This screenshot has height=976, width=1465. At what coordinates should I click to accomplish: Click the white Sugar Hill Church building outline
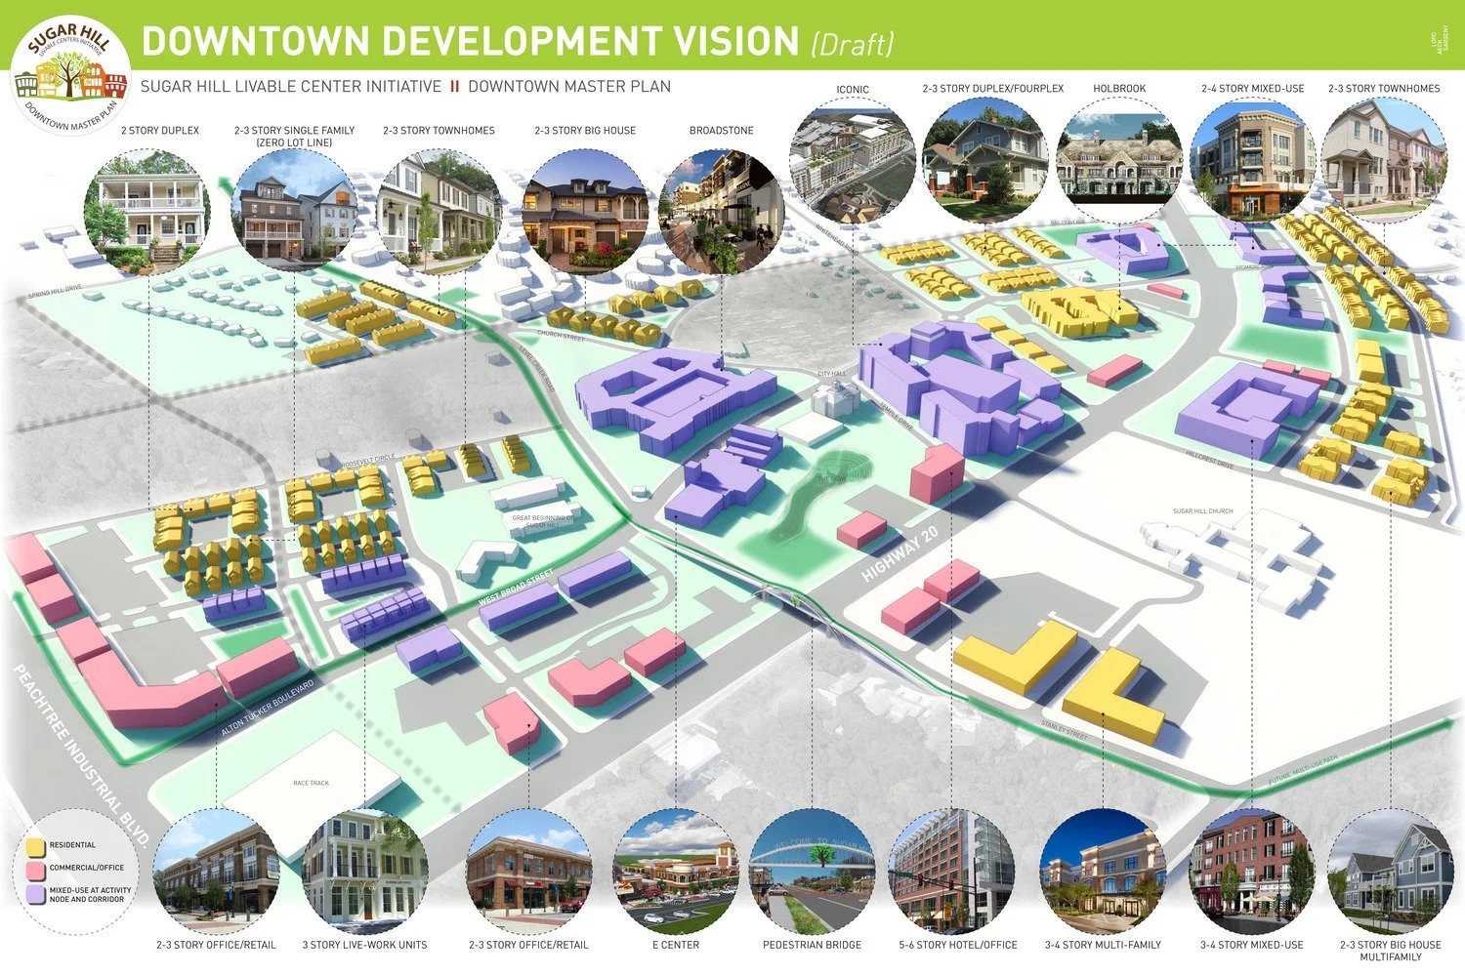[1233, 561]
